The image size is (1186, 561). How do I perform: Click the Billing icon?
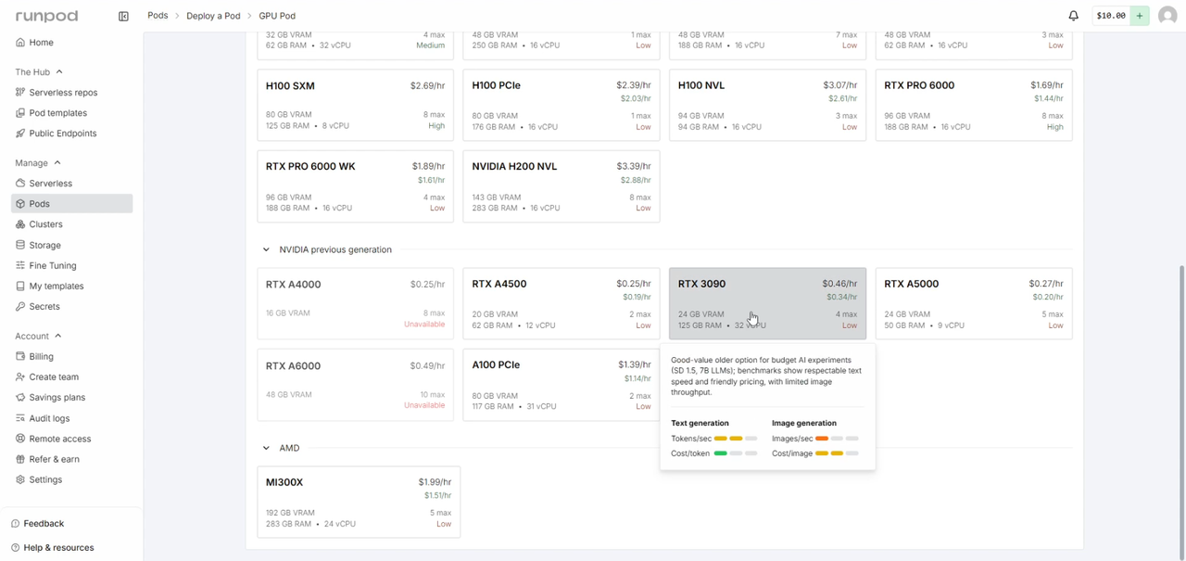(20, 357)
